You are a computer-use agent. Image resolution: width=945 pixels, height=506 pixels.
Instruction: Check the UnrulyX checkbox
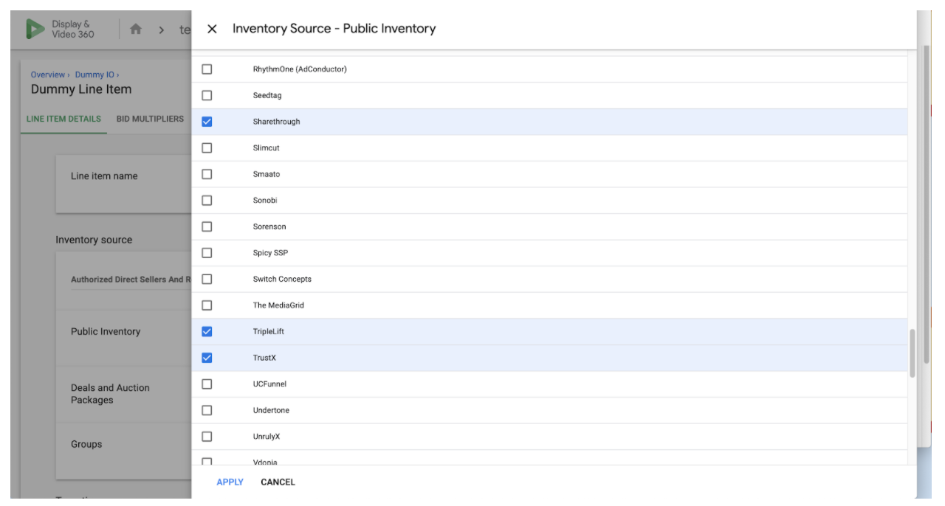(207, 437)
